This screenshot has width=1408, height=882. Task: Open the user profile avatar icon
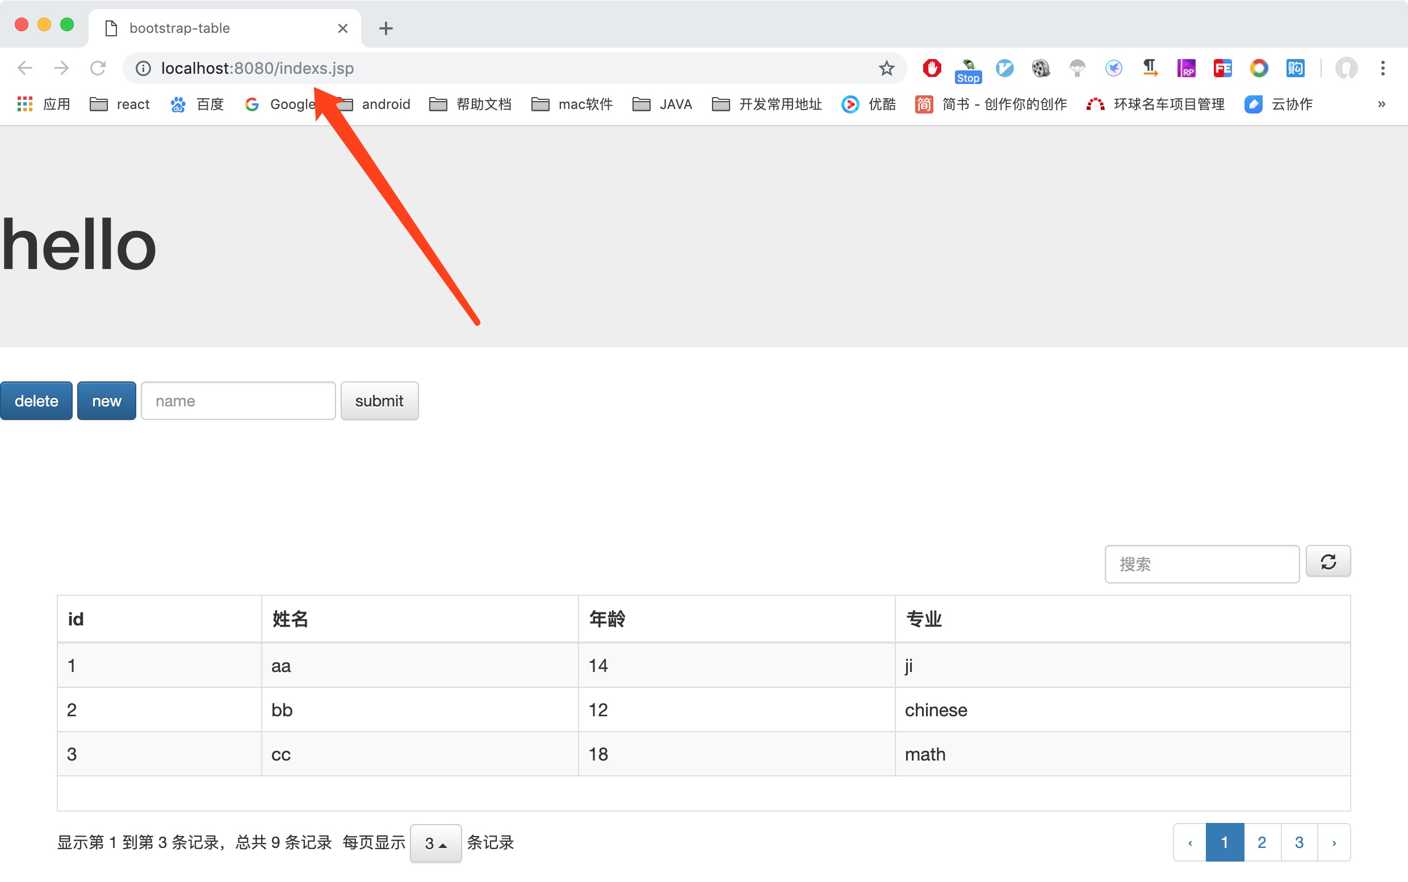(1346, 68)
